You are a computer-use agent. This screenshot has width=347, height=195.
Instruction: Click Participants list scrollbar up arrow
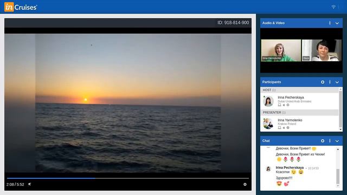[x=340, y=89]
